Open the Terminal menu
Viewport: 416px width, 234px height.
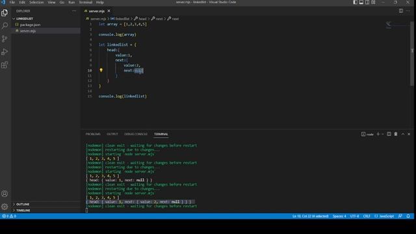[x=85, y=3]
